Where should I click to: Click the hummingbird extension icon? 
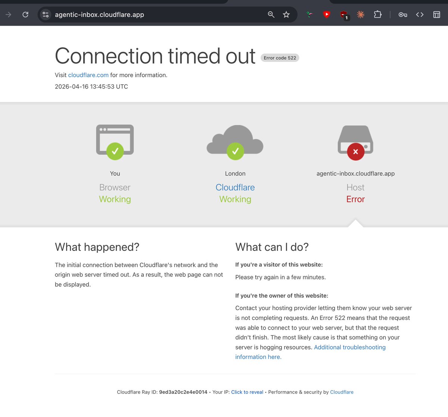click(309, 15)
